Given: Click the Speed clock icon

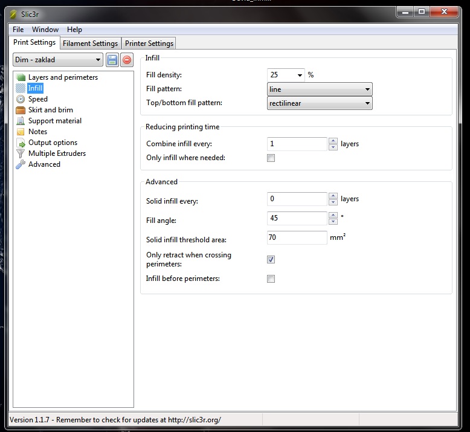Looking at the screenshot, I should [21, 99].
